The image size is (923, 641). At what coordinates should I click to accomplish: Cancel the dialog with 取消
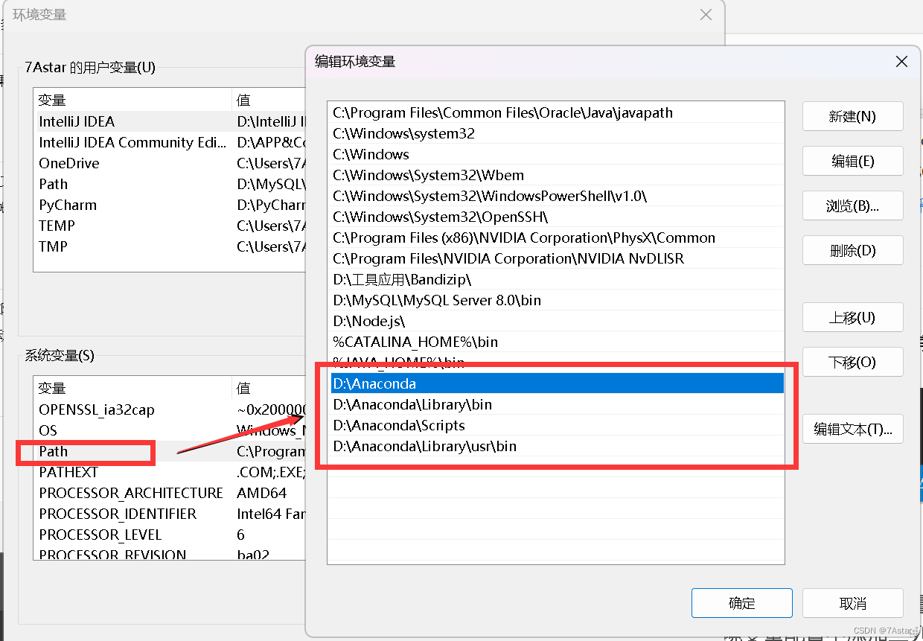pos(852,603)
